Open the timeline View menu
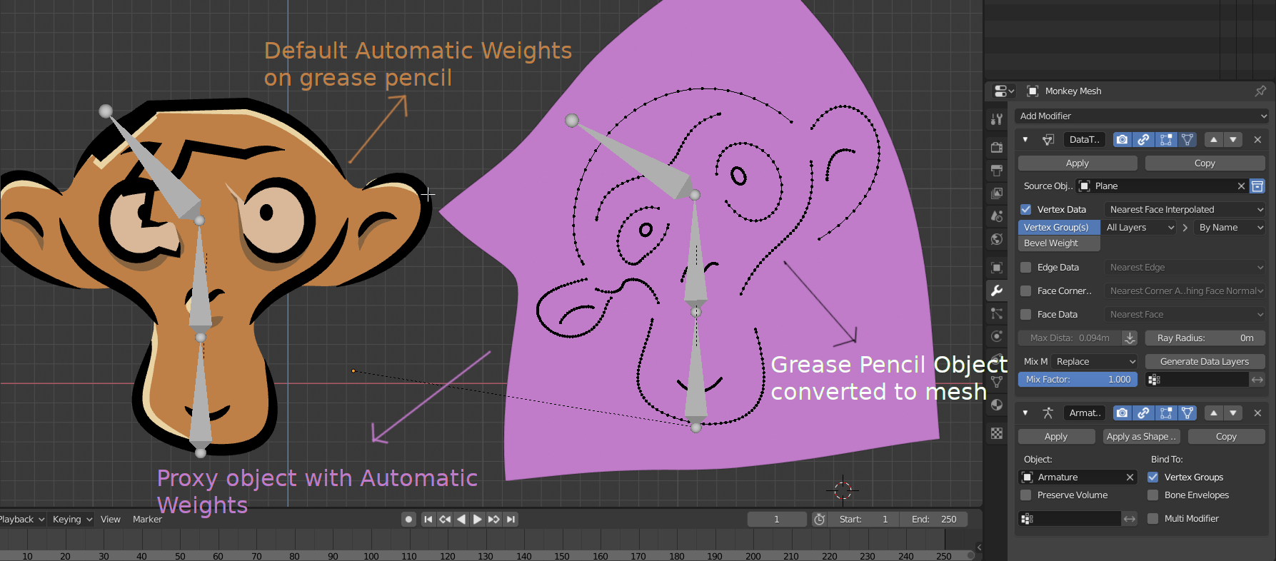This screenshot has width=1276, height=561. click(111, 520)
